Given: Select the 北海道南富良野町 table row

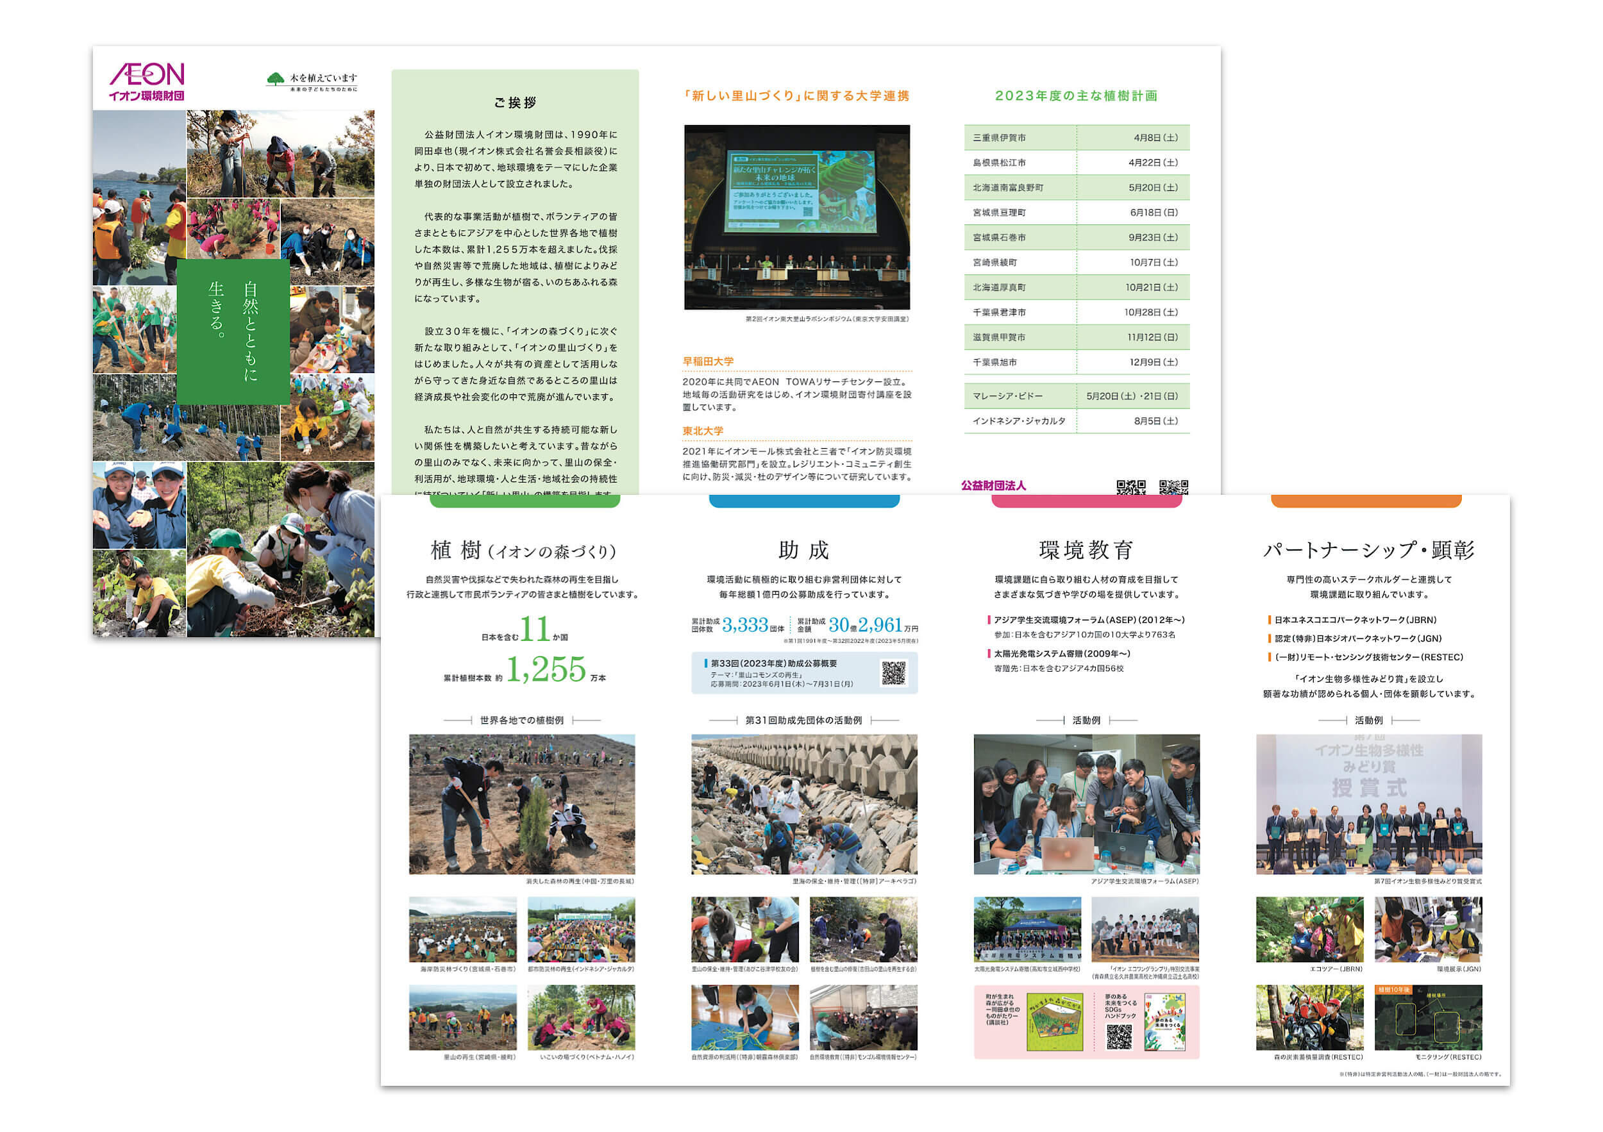Looking at the screenshot, I should pyautogui.click(x=1077, y=188).
